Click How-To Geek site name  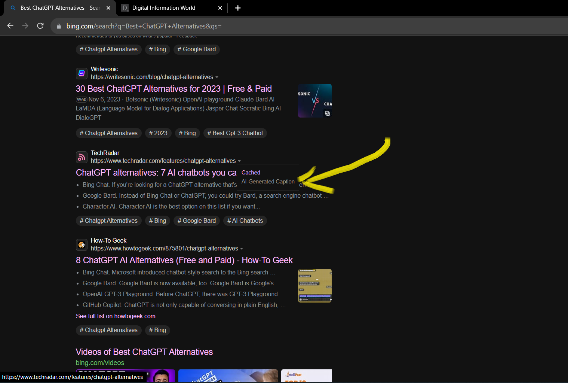point(108,240)
